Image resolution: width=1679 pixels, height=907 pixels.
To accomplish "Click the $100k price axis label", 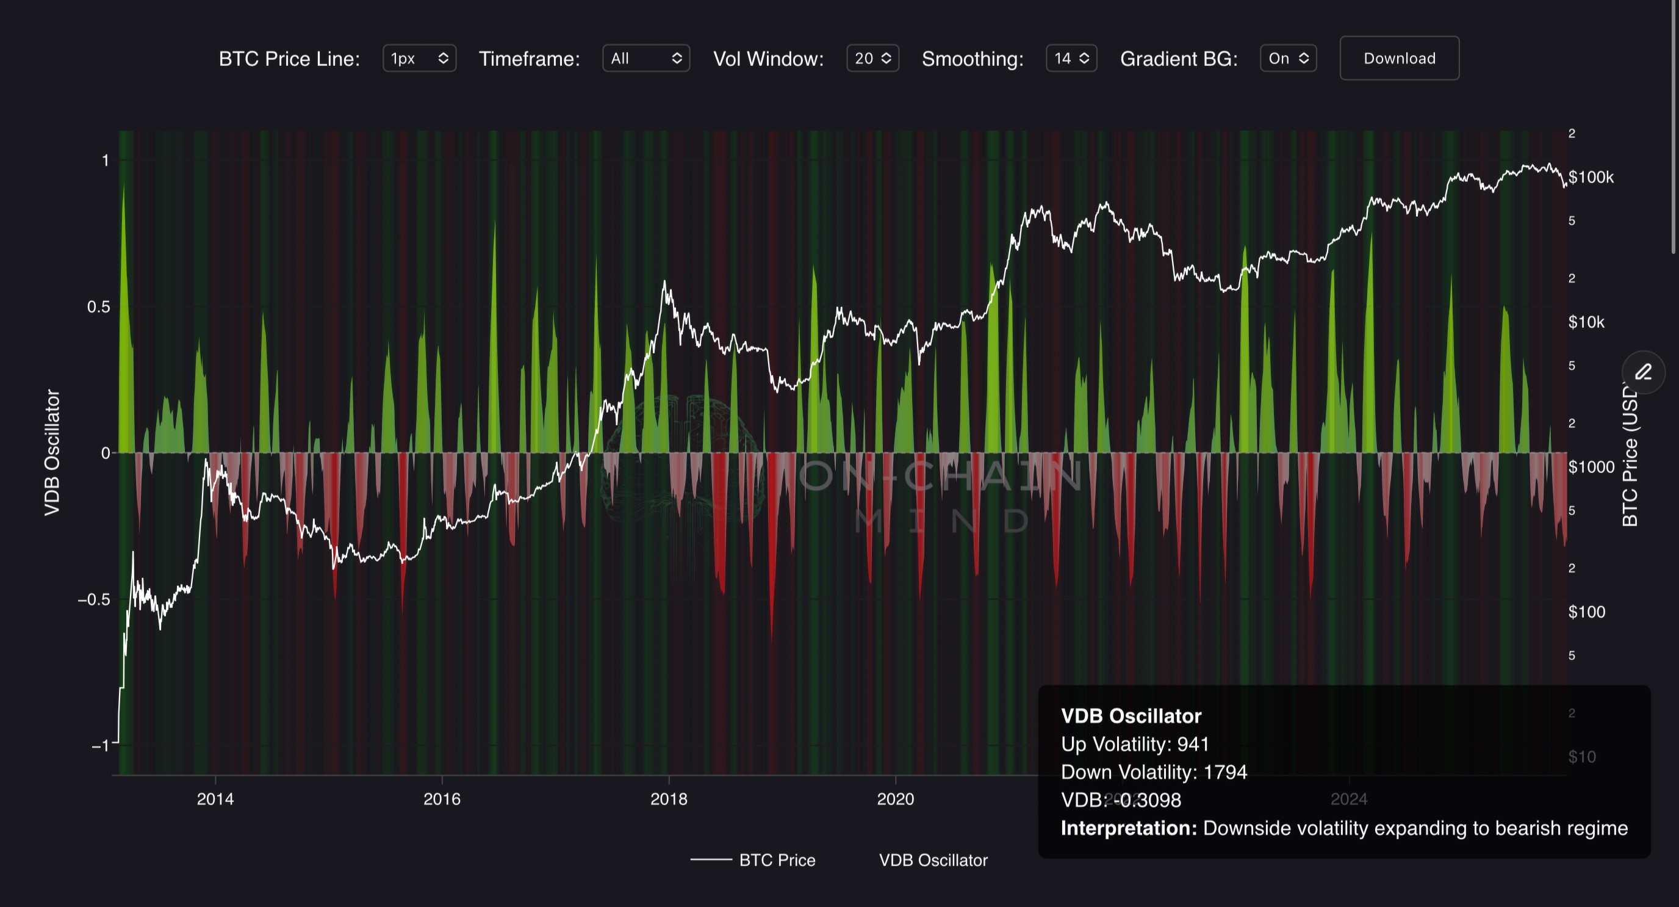I will tap(1591, 178).
